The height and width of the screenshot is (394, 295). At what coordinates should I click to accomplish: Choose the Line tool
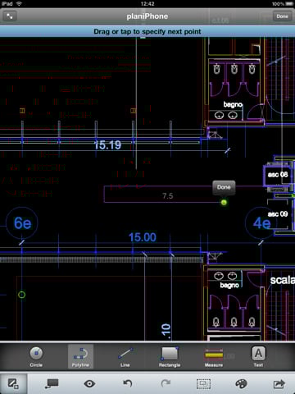[x=125, y=357]
